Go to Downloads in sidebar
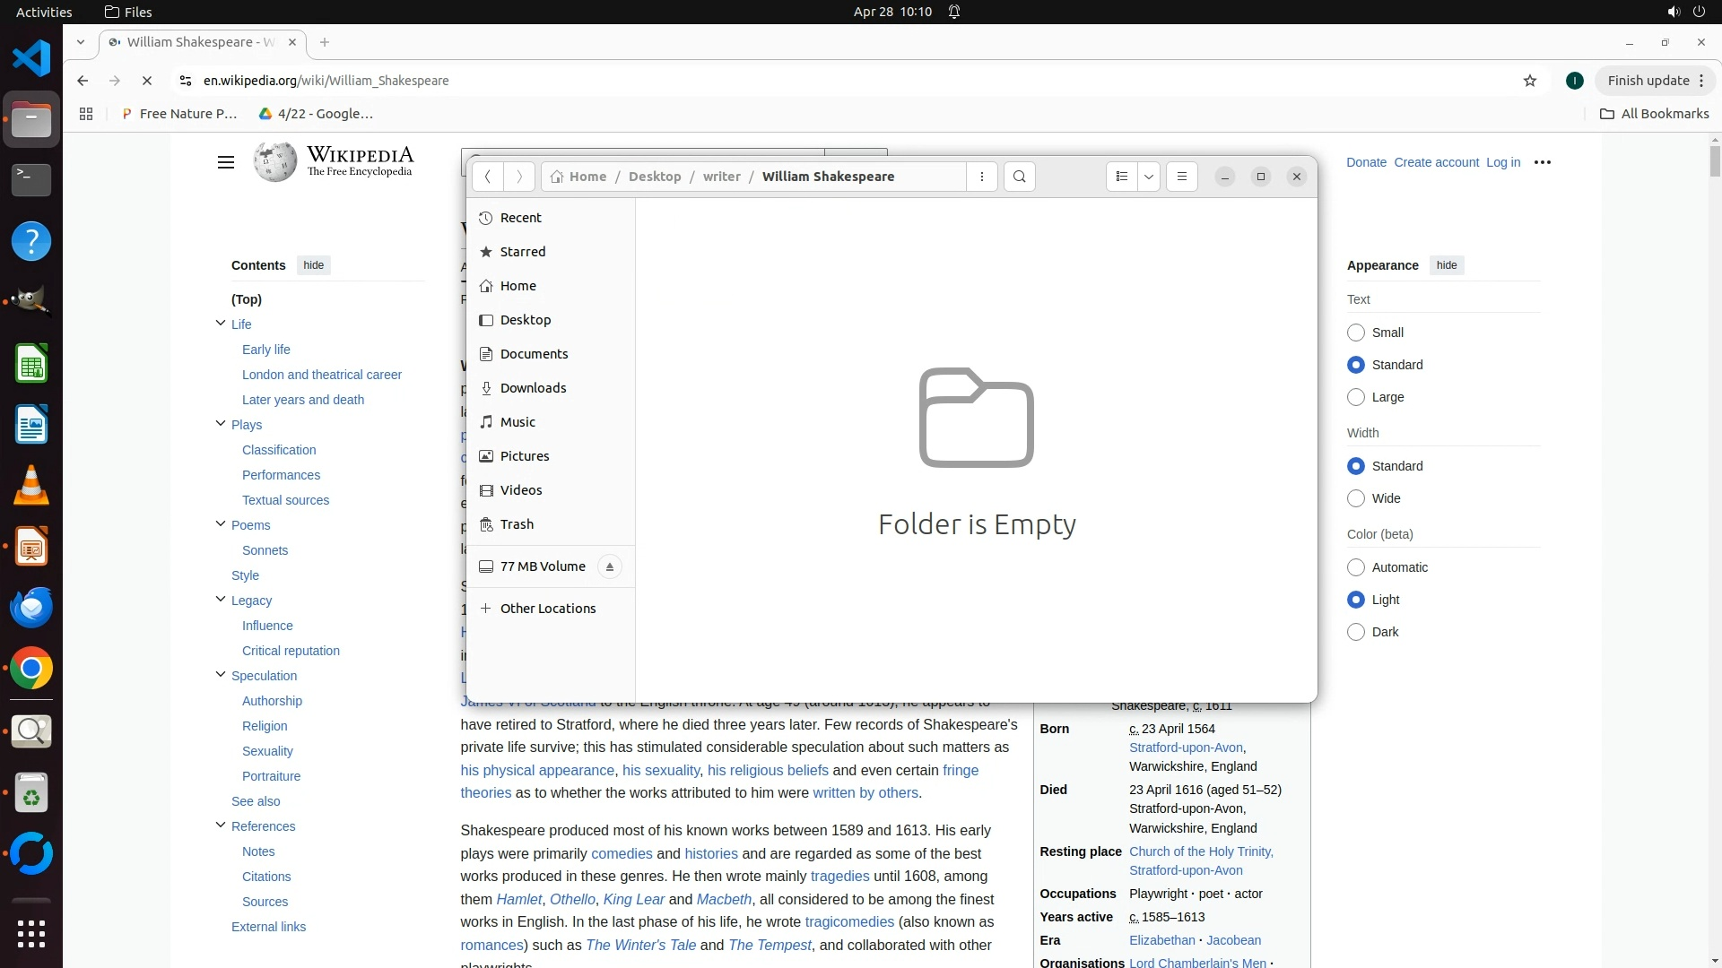Image resolution: width=1722 pixels, height=968 pixels. click(533, 388)
